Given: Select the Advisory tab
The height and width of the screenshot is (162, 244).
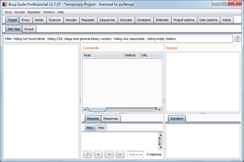Looking at the screenshot, I should coord(177,119).
